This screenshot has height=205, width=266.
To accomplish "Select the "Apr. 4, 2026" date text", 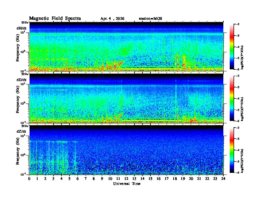I will 112,19.
